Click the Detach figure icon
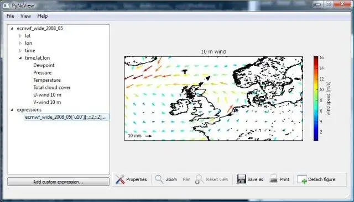 [302, 179]
